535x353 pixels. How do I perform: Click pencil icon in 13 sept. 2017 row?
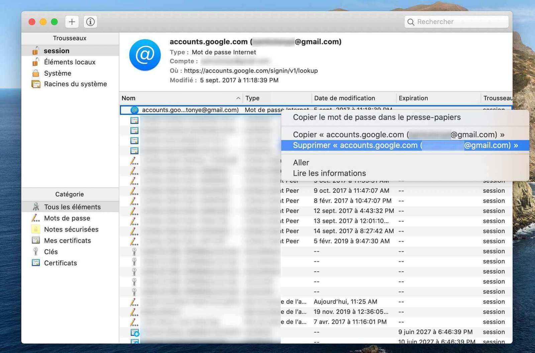coord(134,221)
